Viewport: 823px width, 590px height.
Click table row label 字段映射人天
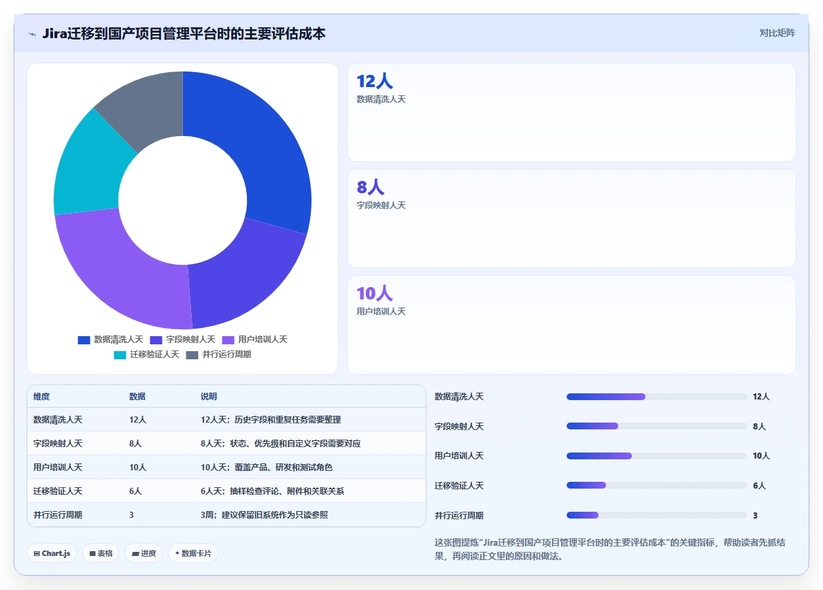pyautogui.click(x=58, y=444)
